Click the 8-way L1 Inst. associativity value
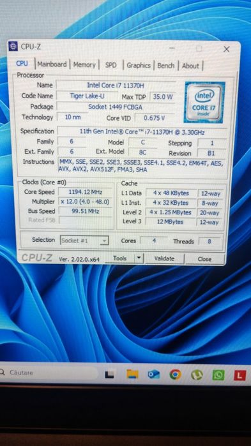This screenshot has width=251, height=446. (x=209, y=204)
